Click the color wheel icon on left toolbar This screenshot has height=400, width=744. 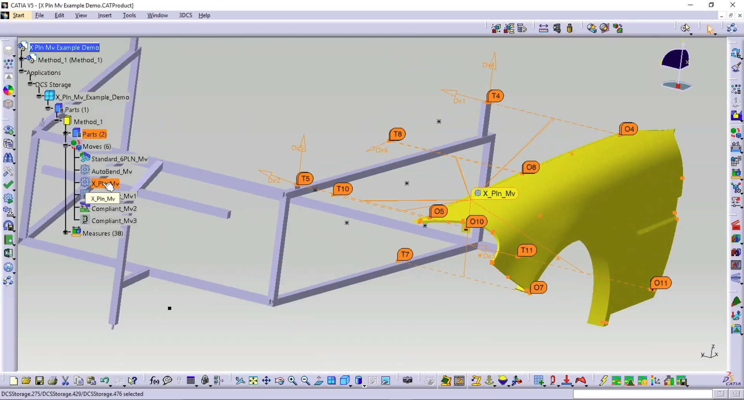pos(8,90)
